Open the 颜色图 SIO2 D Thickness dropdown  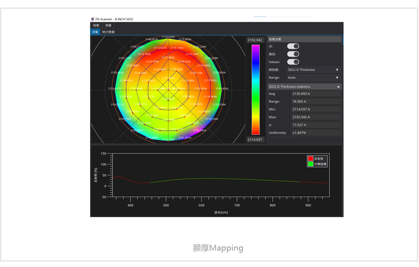313,70
